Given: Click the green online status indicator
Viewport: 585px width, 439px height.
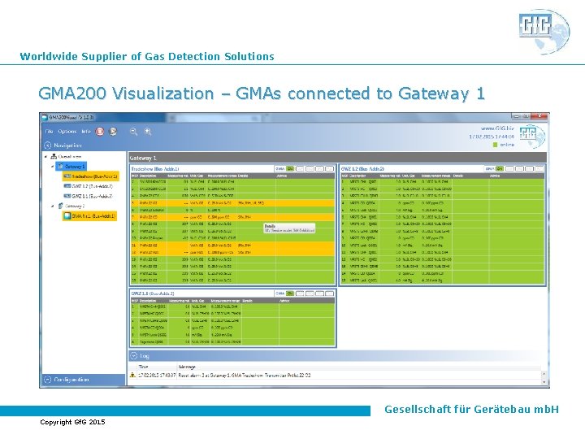Looking at the screenshot, I should coord(495,145).
